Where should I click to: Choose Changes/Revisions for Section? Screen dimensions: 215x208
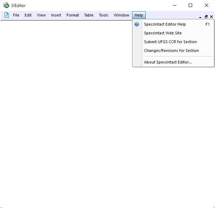(173, 51)
